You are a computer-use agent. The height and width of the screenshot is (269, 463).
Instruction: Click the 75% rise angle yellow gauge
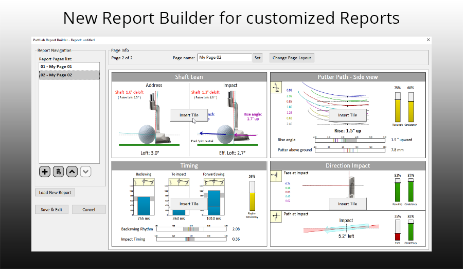tap(398, 107)
